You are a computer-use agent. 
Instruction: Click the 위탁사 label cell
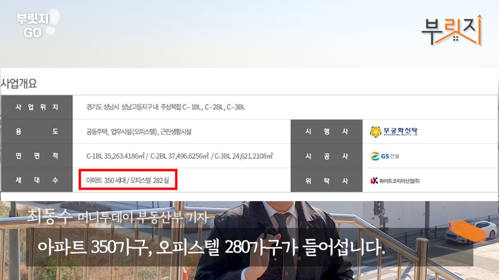click(326, 180)
